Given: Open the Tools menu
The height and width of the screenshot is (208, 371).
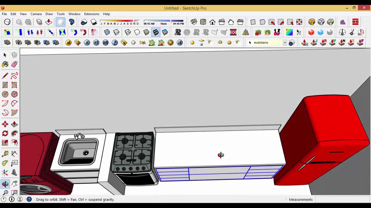Looking at the screenshot, I should coord(61,14).
